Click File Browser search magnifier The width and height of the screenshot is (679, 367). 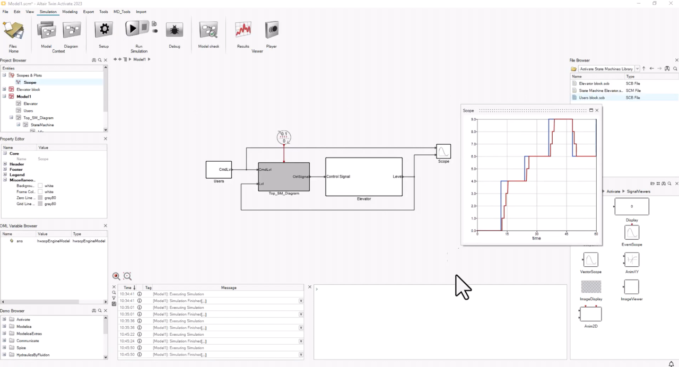coord(675,69)
